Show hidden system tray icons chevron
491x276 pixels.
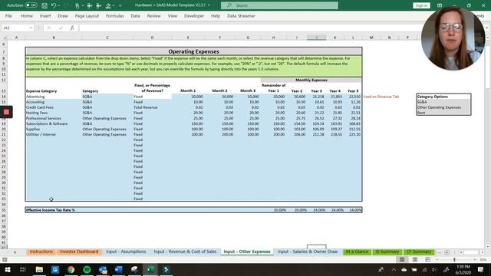click(394, 270)
